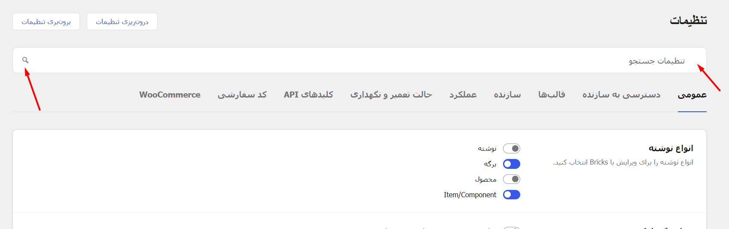The width and height of the screenshot is (729, 229).
Task: Go to the عملکرد tab
Action: (463, 95)
